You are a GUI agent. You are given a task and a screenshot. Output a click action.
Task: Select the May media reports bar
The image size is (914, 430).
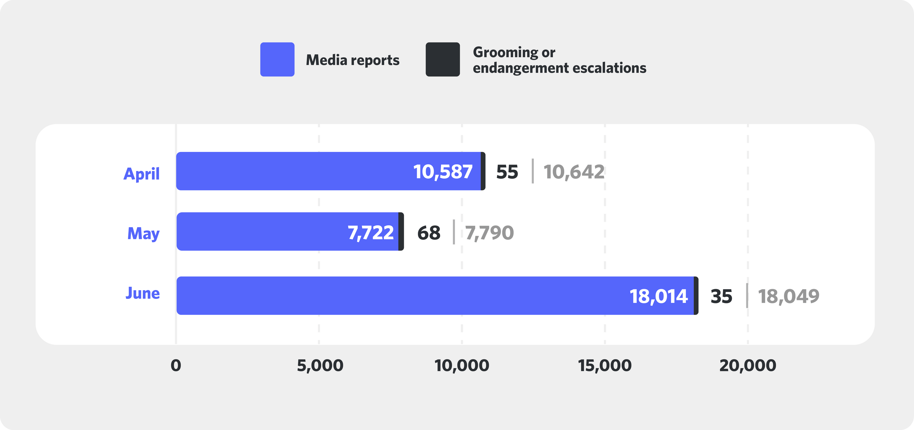[x=284, y=233]
